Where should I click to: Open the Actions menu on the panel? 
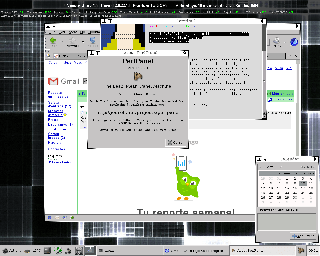(x=12, y=251)
